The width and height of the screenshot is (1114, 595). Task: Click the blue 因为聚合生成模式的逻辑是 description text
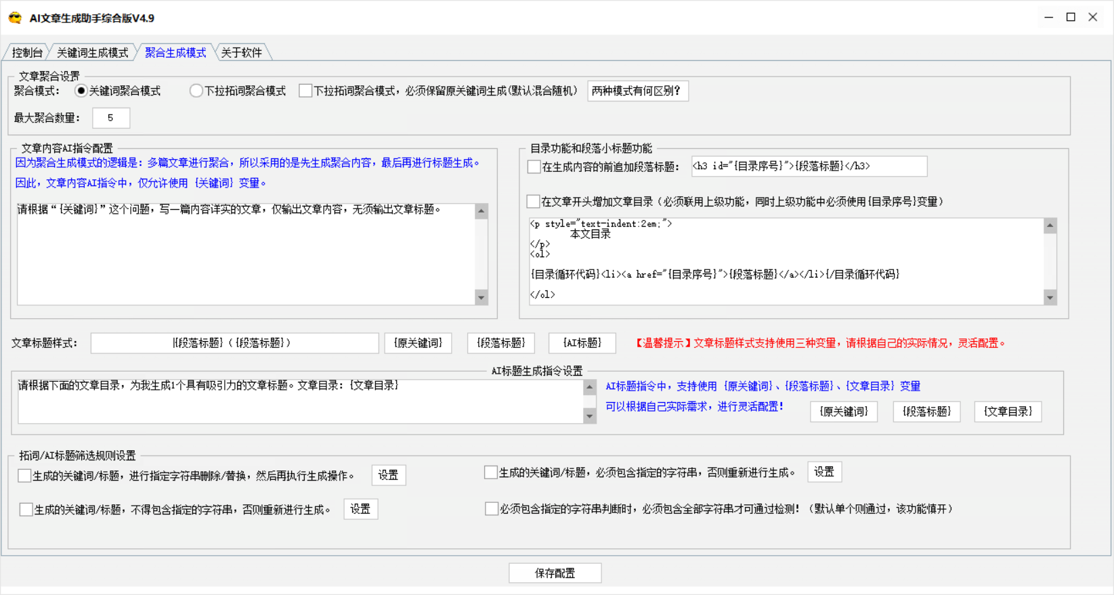[x=248, y=163]
